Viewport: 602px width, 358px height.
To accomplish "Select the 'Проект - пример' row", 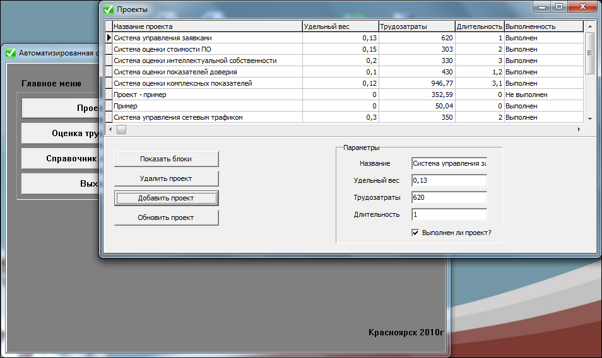I will (x=207, y=95).
